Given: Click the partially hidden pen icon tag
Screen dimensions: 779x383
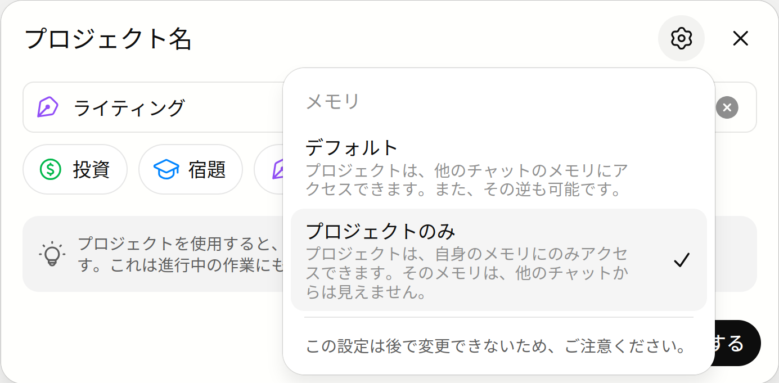Looking at the screenshot, I should pos(280,169).
